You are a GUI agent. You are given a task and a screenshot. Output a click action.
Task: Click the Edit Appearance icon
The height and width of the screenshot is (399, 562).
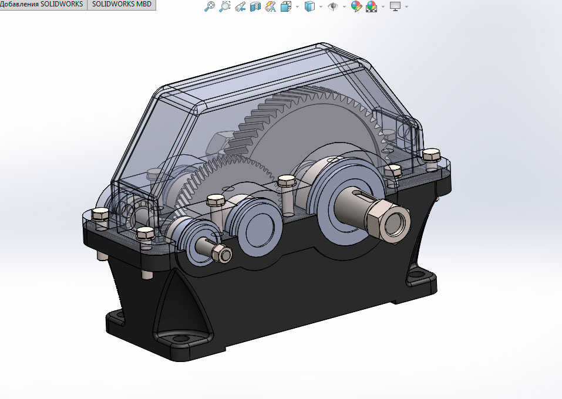(356, 6)
